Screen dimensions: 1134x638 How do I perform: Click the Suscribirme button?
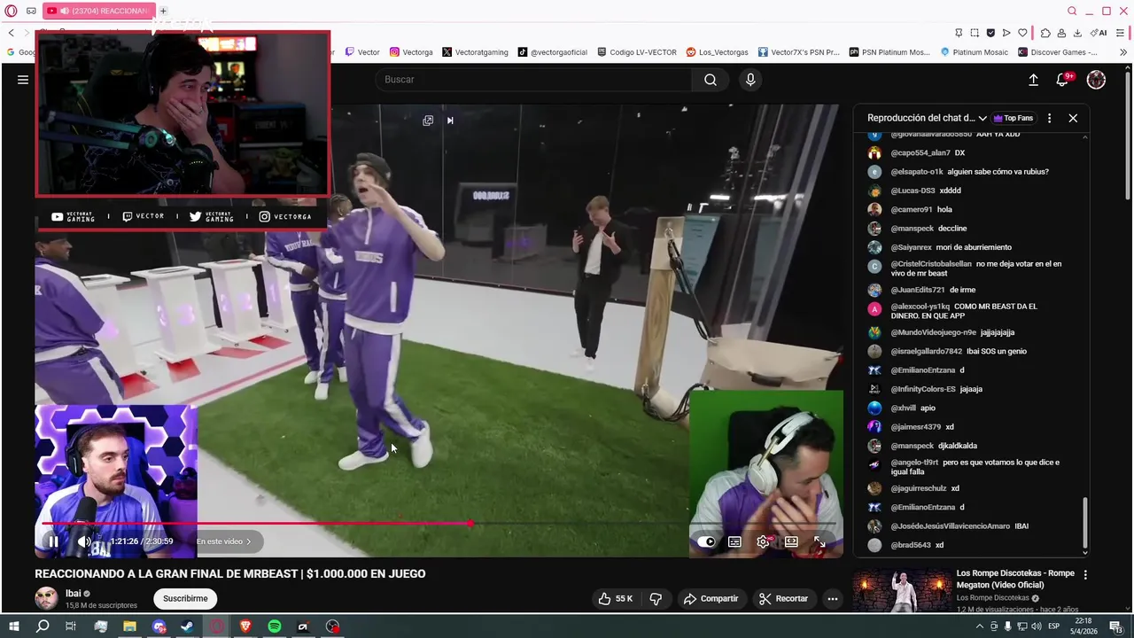pos(185,599)
